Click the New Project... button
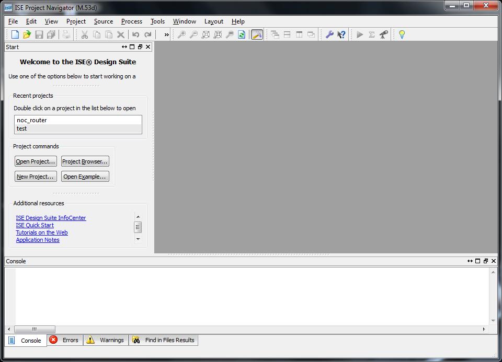This screenshot has height=362, width=502. (36, 177)
